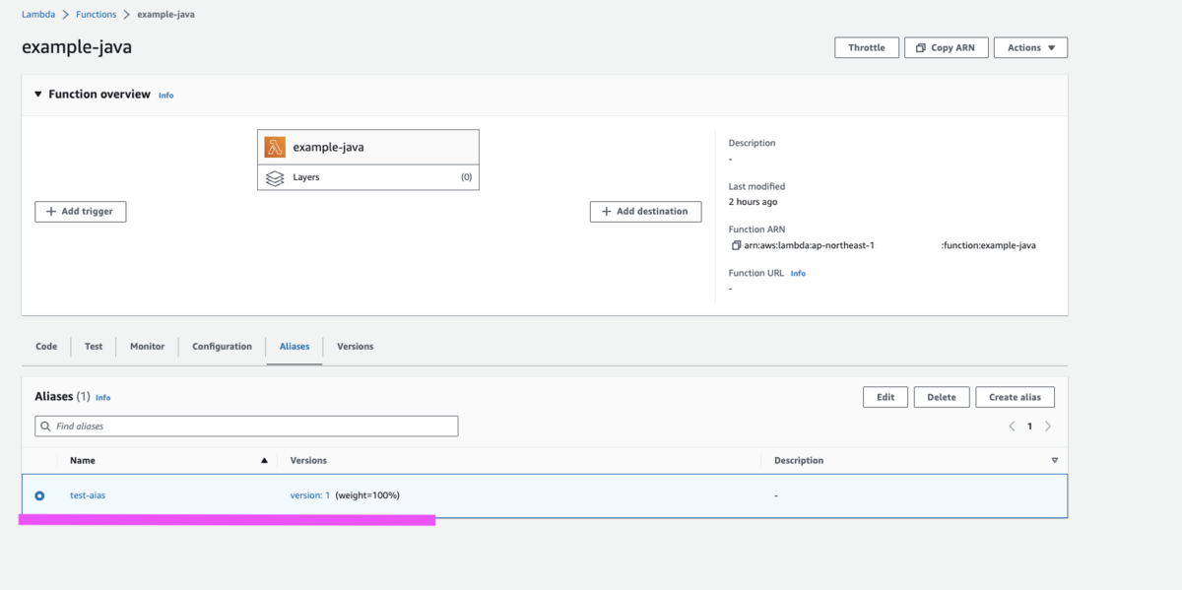Screen dimensions: 1182x590
Task: Open the Configuration tab
Action: coord(222,347)
